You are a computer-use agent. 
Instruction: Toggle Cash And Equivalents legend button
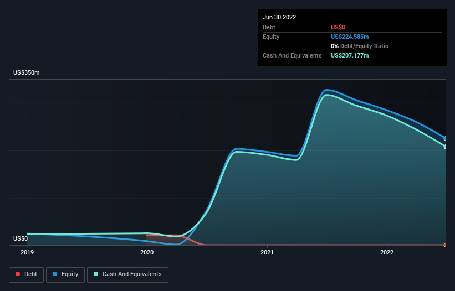pyautogui.click(x=127, y=274)
